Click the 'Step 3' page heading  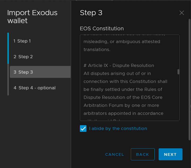click(91, 13)
